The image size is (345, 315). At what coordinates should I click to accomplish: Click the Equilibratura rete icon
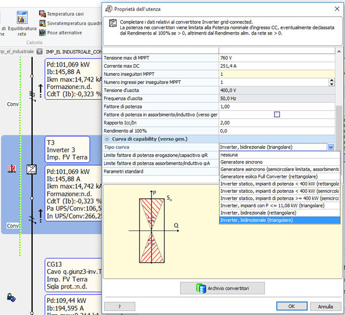(x=22, y=18)
